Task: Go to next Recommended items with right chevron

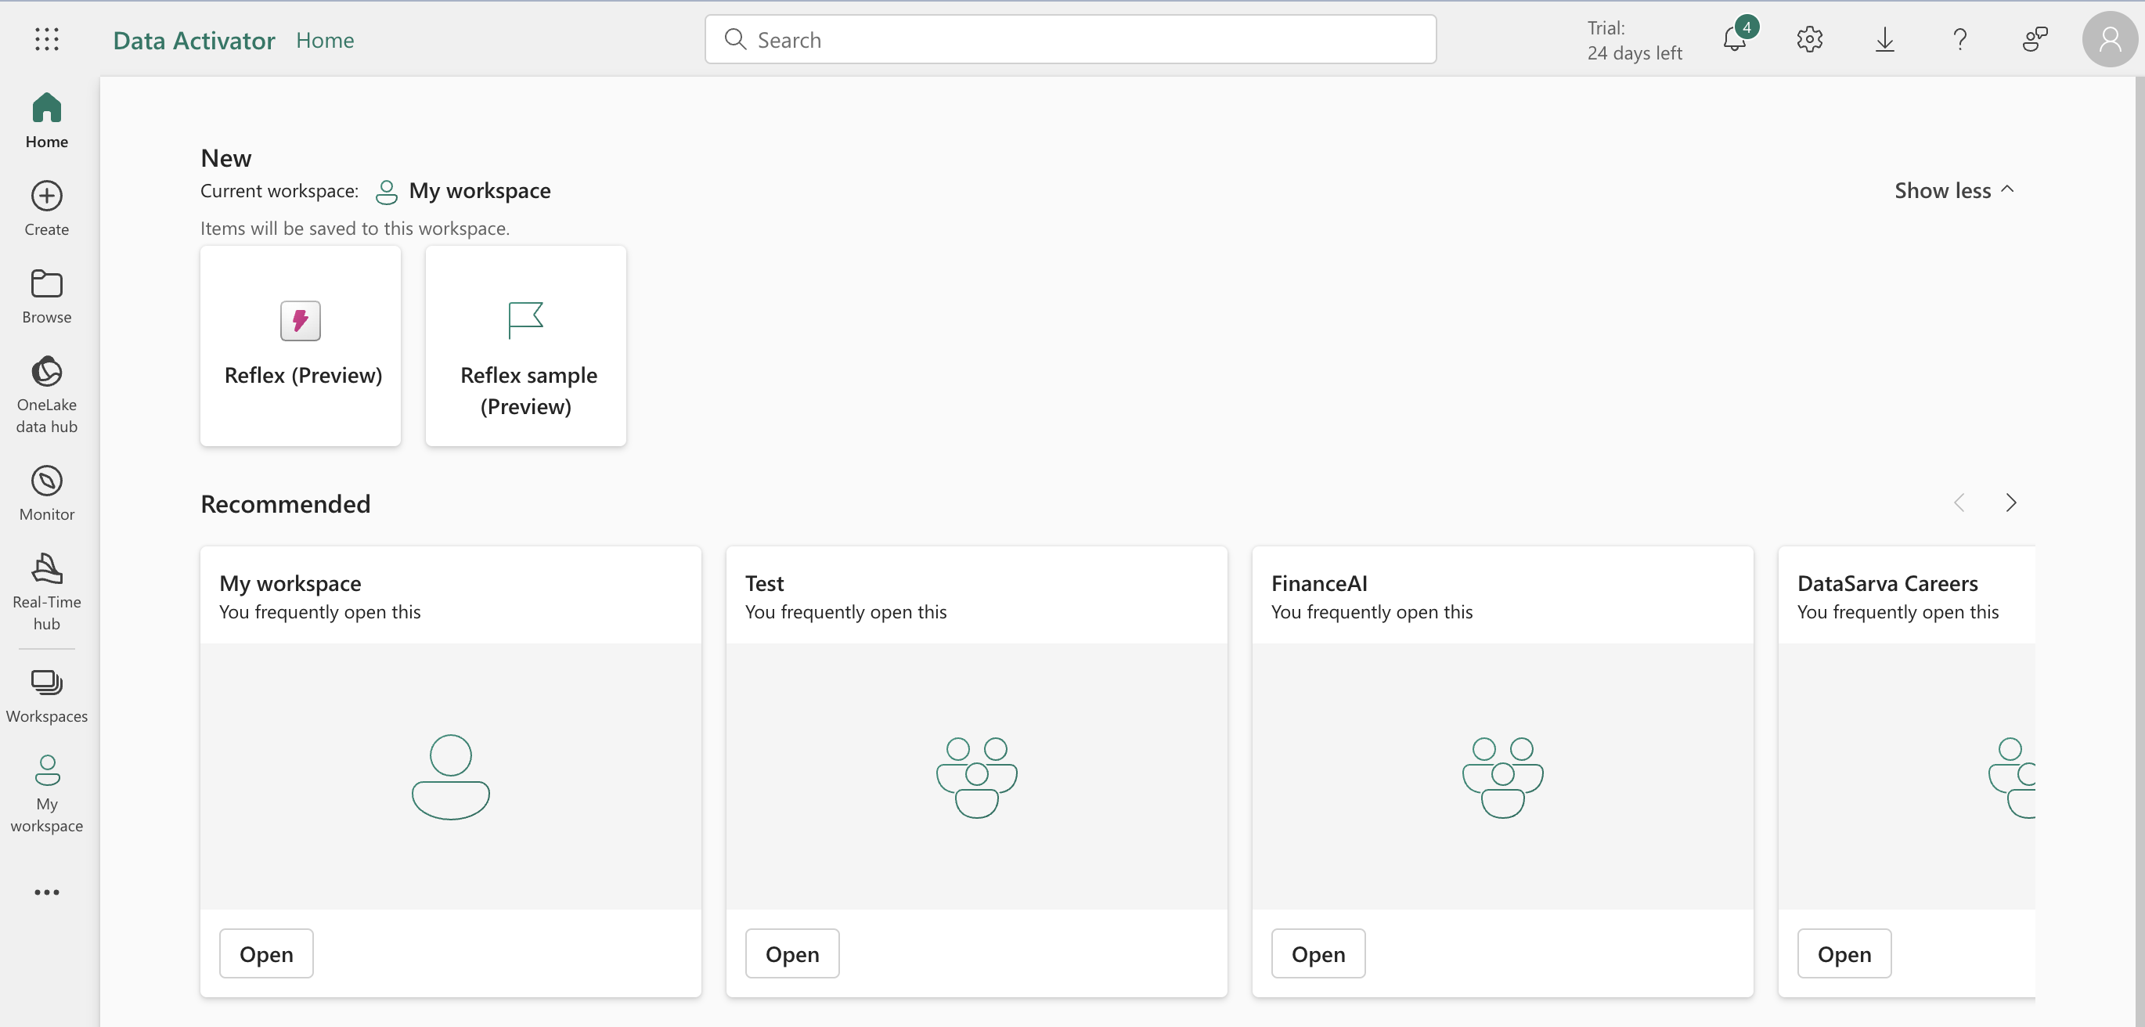Action: (x=2011, y=503)
